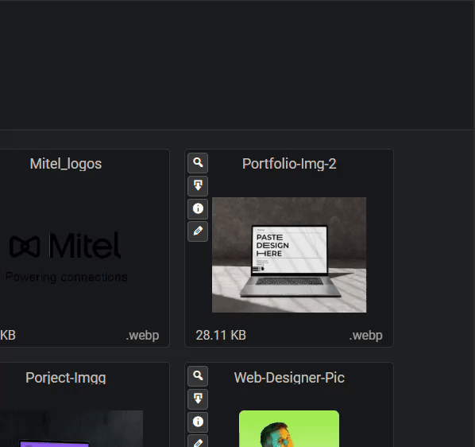Open the info icon on Portfolio-Img-2 card
Image resolution: width=475 pixels, height=447 pixels.
[x=198, y=208]
